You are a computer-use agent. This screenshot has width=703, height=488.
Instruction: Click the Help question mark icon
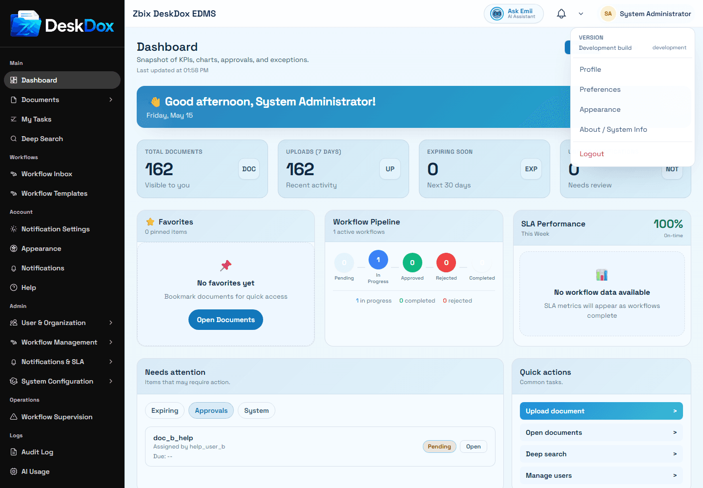pyautogui.click(x=14, y=287)
